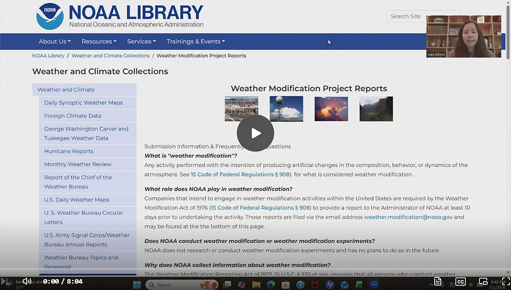
Task: Expand the Resources dropdown menu
Action: (99, 41)
